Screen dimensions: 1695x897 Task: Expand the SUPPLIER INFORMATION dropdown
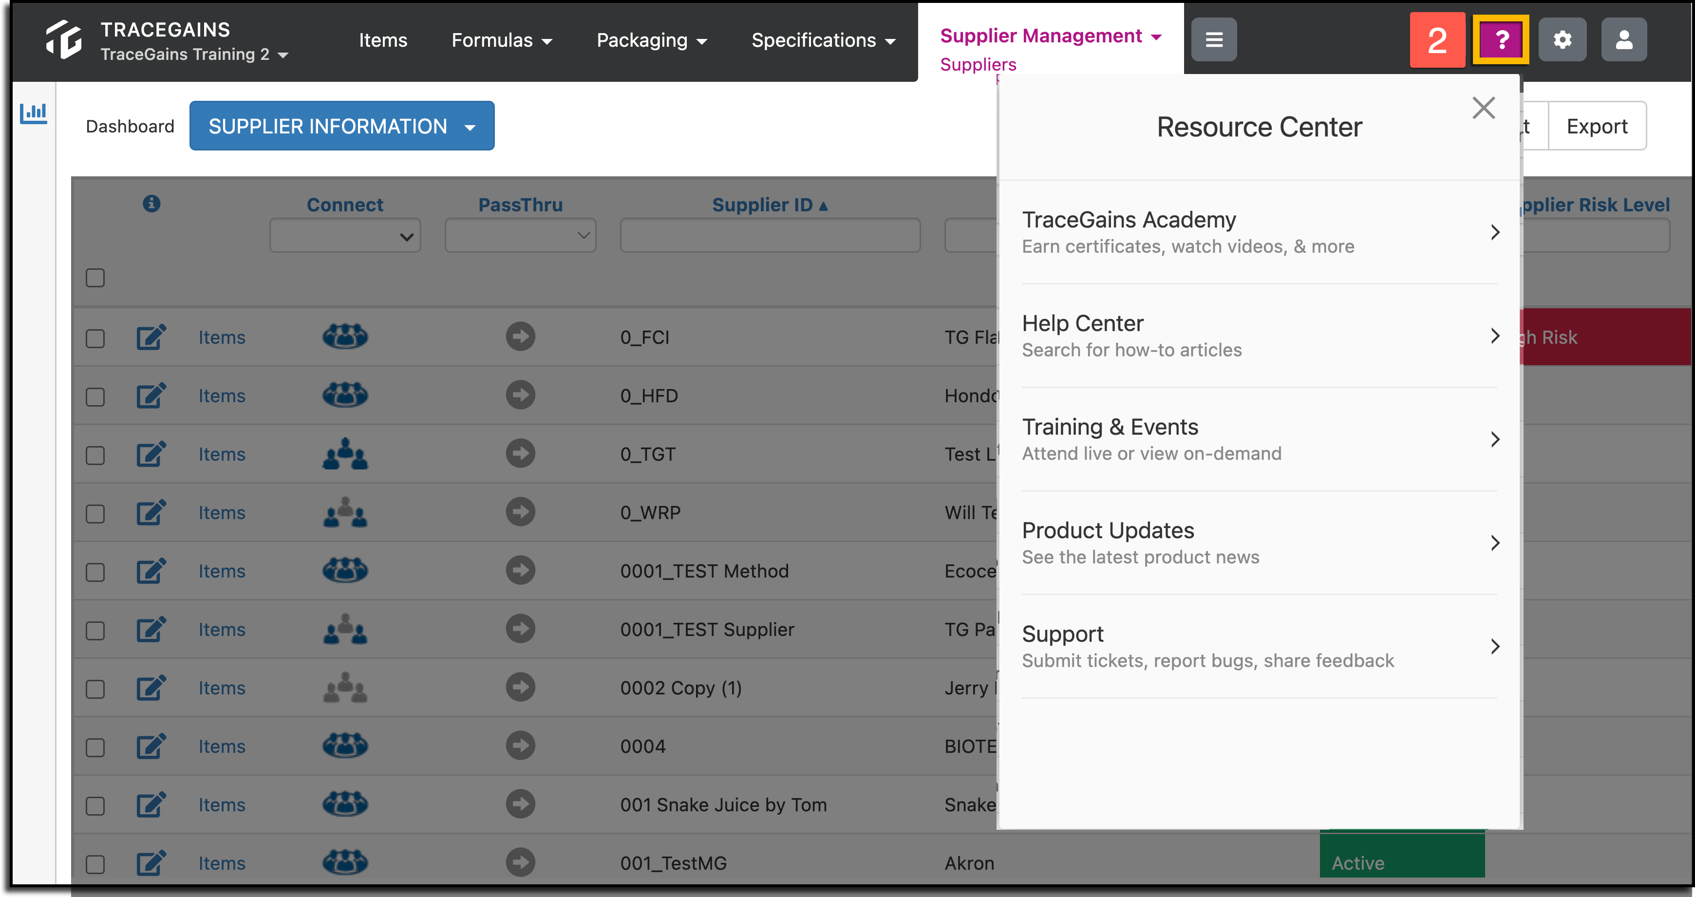point(341,126)
